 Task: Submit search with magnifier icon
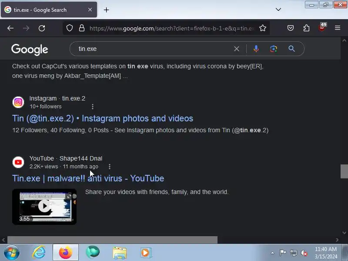point(291,49)
